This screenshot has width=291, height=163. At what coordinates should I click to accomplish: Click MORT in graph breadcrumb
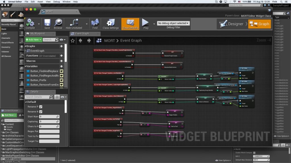pyautogui.click(x=109, y=40)
